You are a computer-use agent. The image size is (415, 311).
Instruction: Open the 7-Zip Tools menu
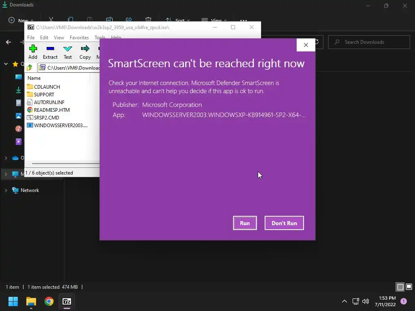click(100, 38)
